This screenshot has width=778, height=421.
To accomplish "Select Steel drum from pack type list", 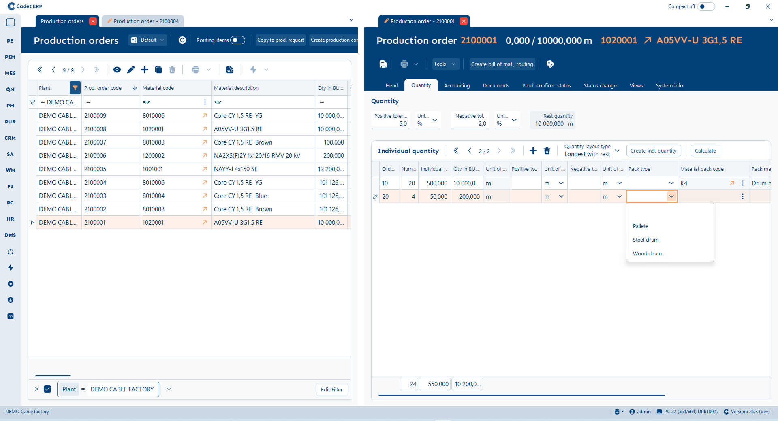I will 645,240.
